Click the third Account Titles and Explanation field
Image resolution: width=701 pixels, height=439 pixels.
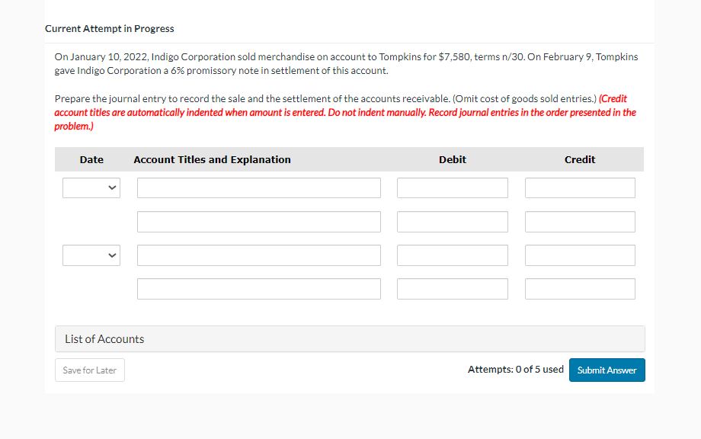pos(258,255)
